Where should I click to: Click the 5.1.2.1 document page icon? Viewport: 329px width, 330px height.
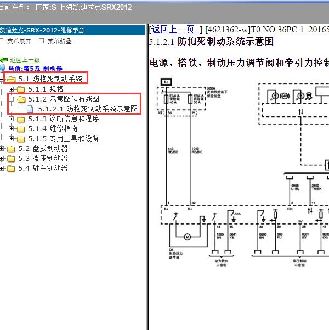30,109
